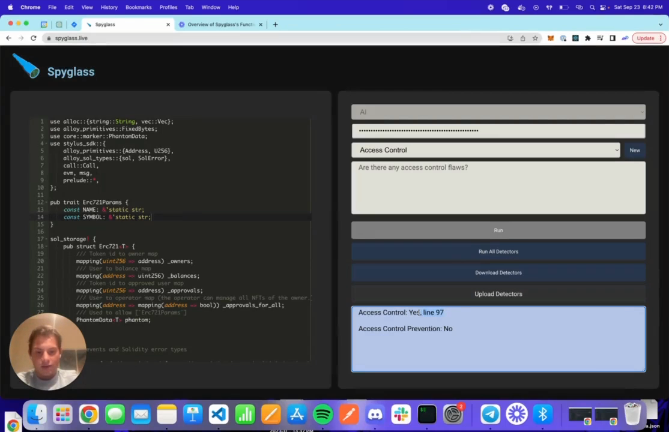
Task: Click the 'Access Control Prevention: No' result
Action: tap(405, 329)
